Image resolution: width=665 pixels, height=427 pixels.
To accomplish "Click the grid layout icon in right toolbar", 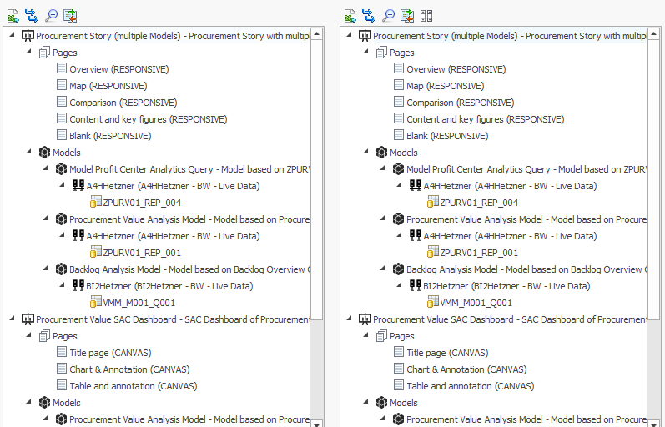I will [426, 15].
